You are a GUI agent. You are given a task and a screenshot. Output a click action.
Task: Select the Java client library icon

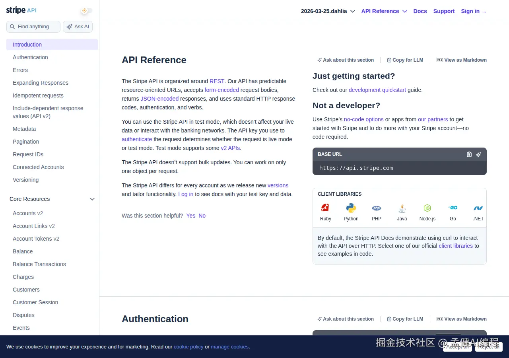click(x=402, y=208)
